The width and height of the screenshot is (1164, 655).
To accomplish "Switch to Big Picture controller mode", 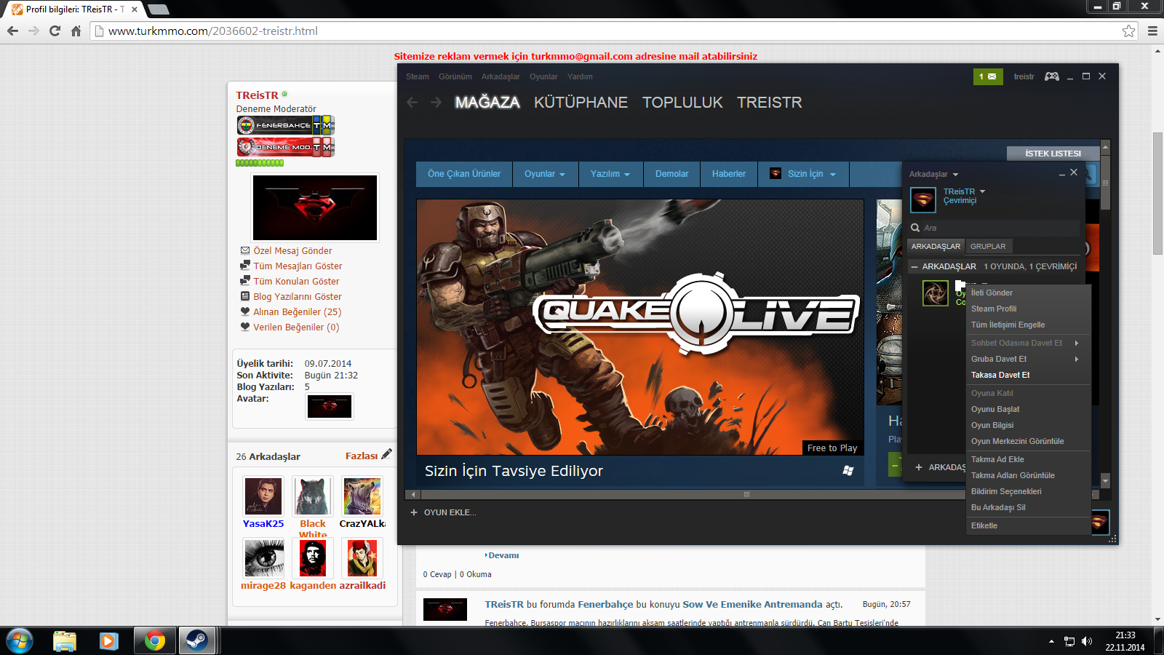I will click(1052, 76).
